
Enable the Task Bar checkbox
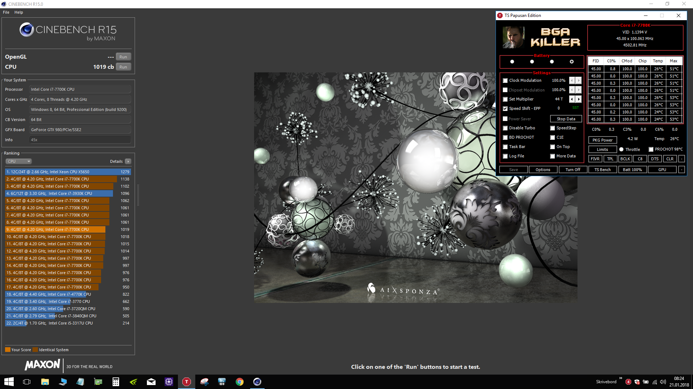505,147
